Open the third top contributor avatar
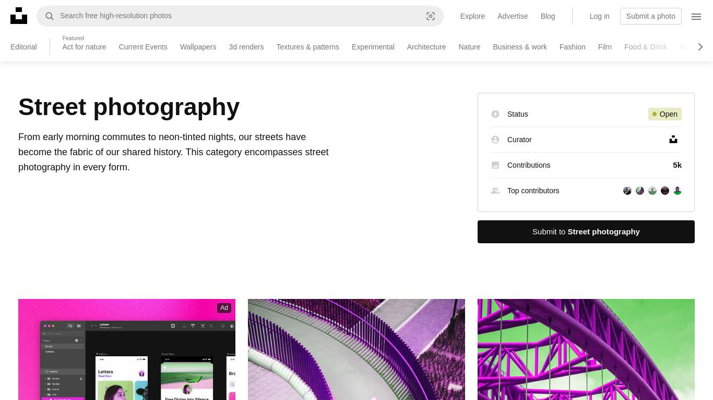Viewport: 713px width, 400px height. coord(652,191)
